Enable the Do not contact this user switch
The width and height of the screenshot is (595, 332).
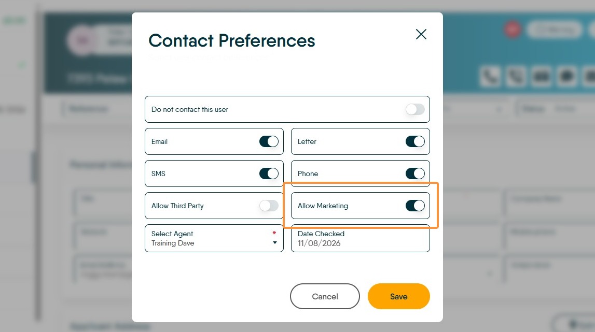tap(415, 109)
